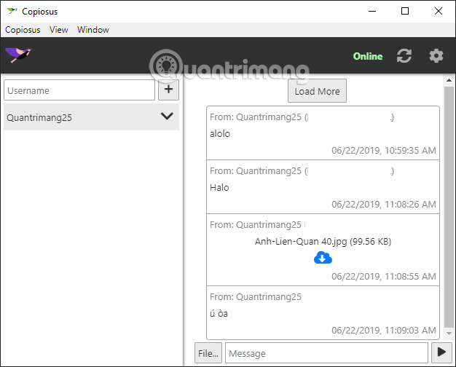The image size is (456, 367).
Task: Download the Anh-Lien-Quan 40.jpg file via the cloud icon
Action: click(323, 258)
